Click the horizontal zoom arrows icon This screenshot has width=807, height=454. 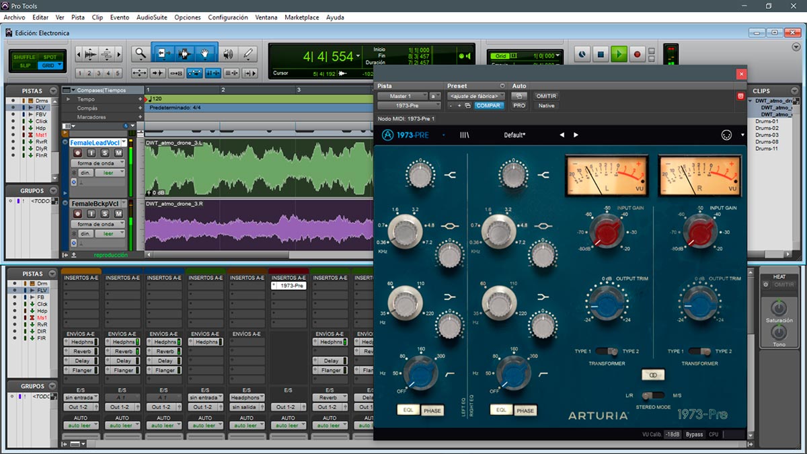pos(140,73)
